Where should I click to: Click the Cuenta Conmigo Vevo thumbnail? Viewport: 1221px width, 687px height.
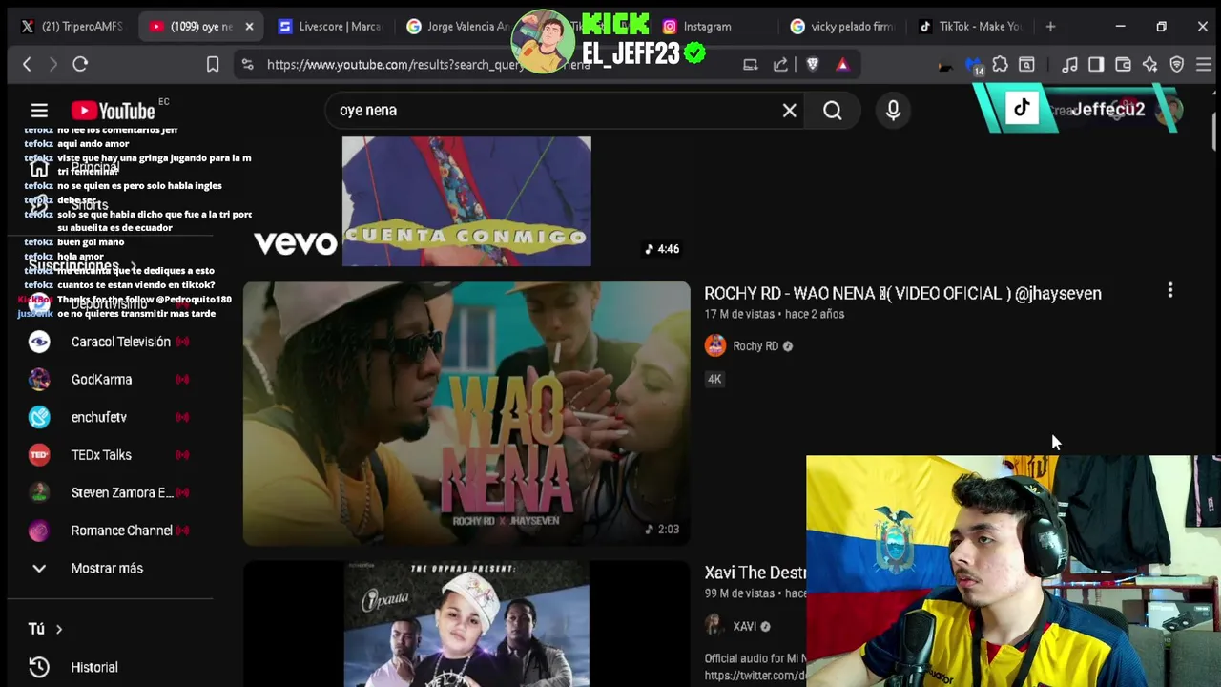pyautogui.click(x=466, y=201)
